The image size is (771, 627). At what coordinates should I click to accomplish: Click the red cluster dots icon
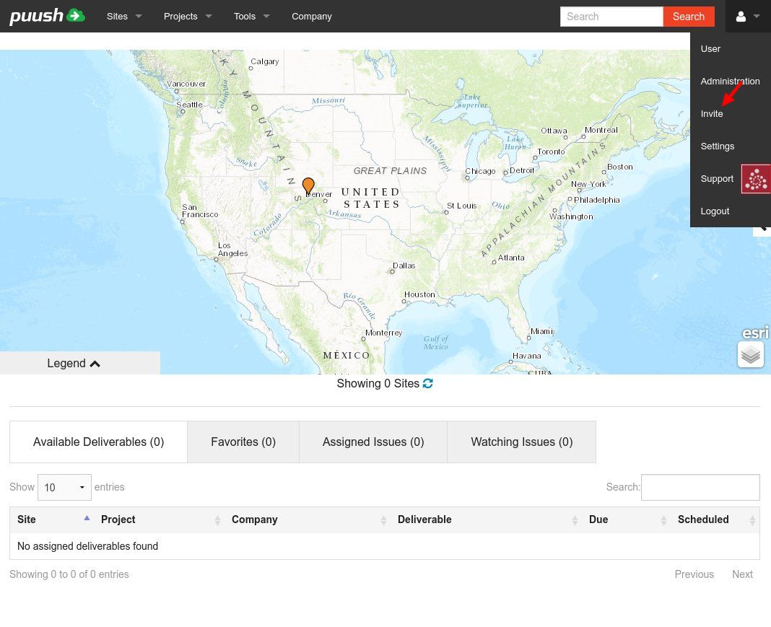point(756,179)
